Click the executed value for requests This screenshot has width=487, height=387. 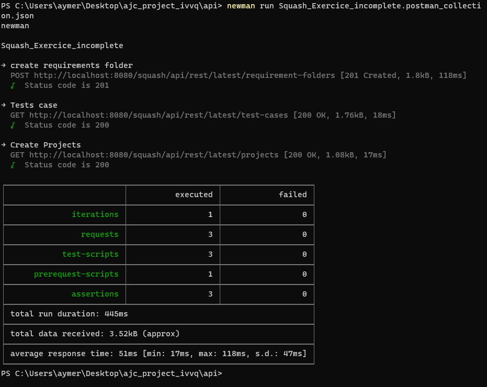(x=210, y=234)
